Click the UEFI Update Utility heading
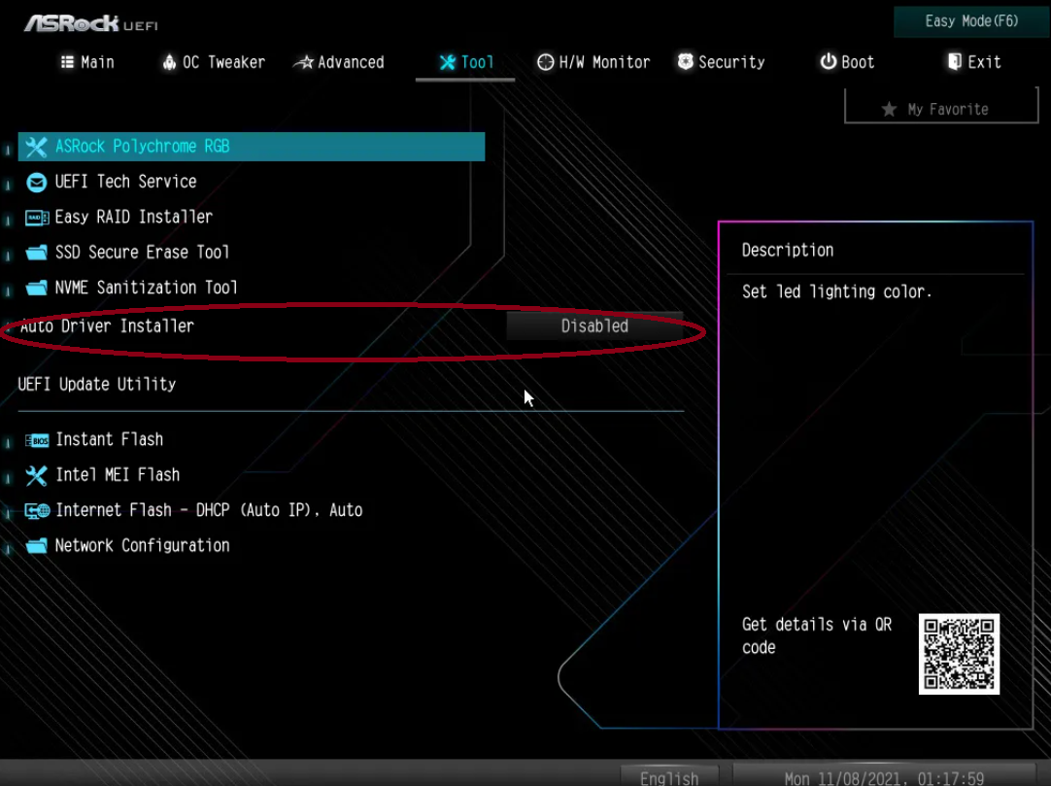Viewport: 1051px width, 786px height. [97, 385]
